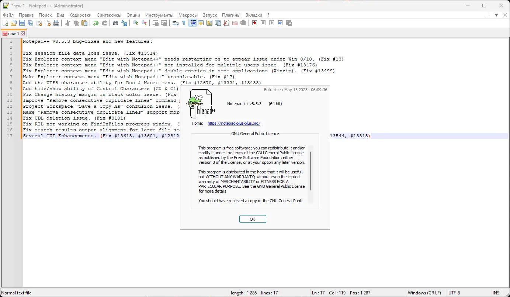
Task: Create a new file via toolbar icon
Action: (6, 23)
